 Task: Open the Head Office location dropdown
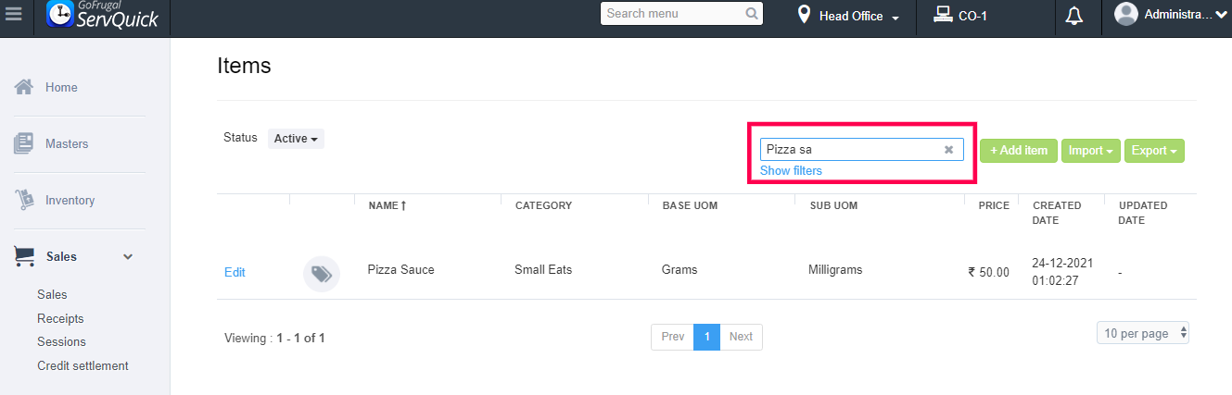coord(850,16)
